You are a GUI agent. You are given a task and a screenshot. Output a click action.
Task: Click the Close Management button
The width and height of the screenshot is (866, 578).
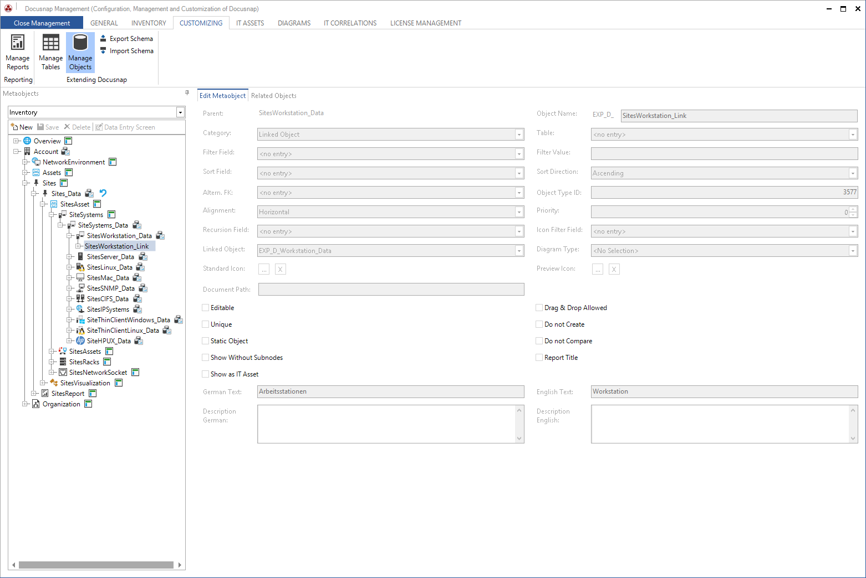pyautogui.click(x=42, y=23)
